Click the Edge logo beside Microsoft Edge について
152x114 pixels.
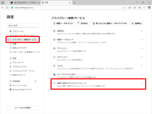tap(10, 89)
